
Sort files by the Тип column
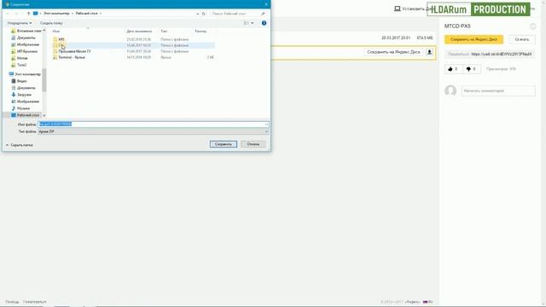(x=164, y=32)
